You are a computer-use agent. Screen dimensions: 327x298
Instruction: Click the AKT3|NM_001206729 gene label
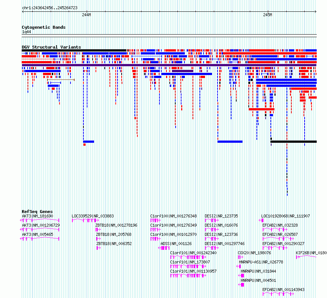41,225
